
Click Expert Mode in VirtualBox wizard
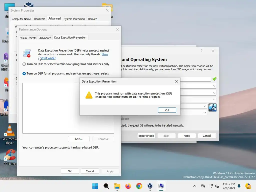(x=146, y=136)
